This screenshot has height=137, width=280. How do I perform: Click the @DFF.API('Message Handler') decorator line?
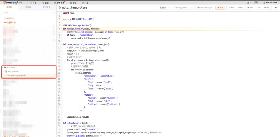77,26
